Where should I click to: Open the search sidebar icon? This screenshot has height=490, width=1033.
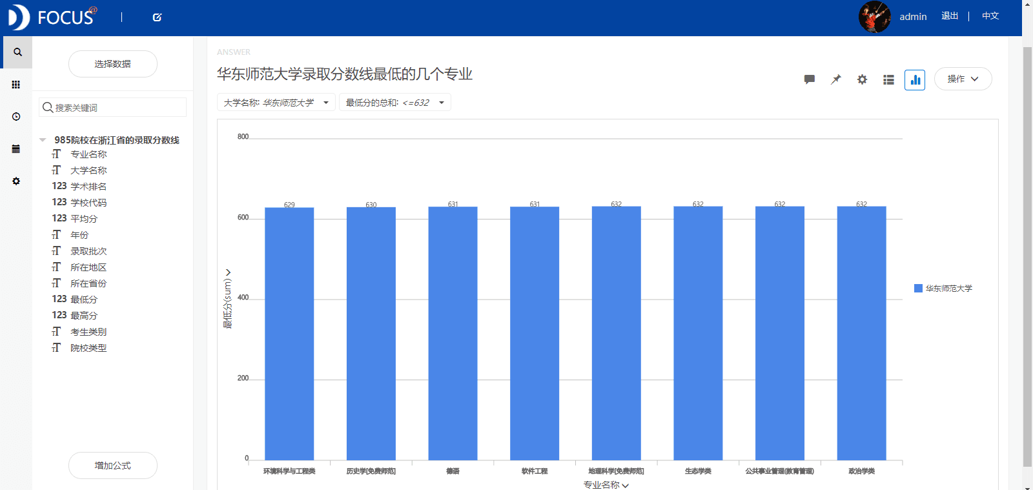(x=17, y=52)
